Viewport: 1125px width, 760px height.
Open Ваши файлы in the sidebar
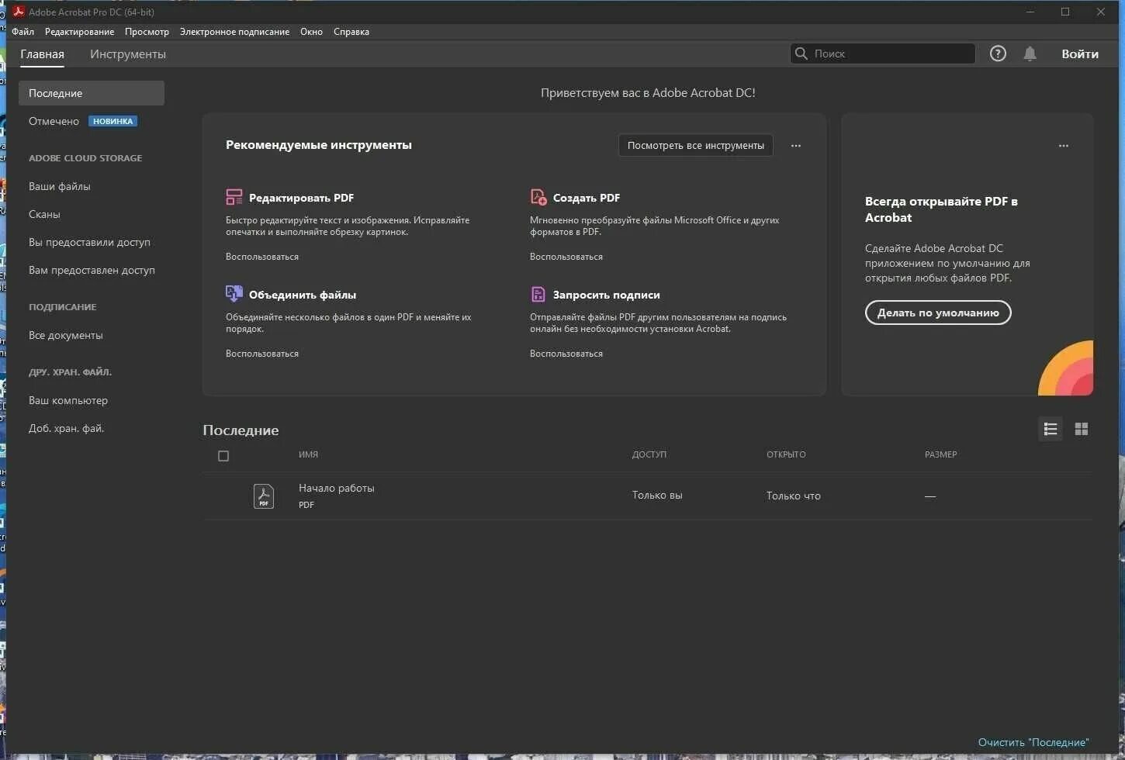coord(60,186)
